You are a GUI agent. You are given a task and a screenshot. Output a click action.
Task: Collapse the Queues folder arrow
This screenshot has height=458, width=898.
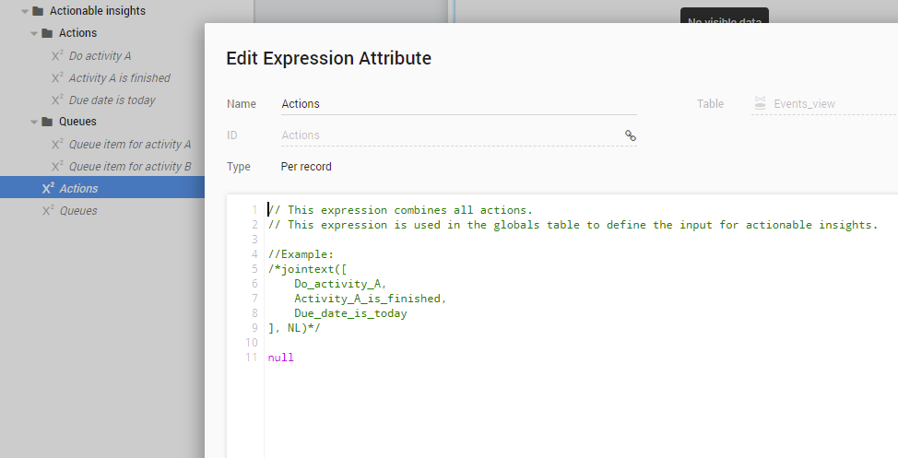pyautogui.click(x=34, y=122)
